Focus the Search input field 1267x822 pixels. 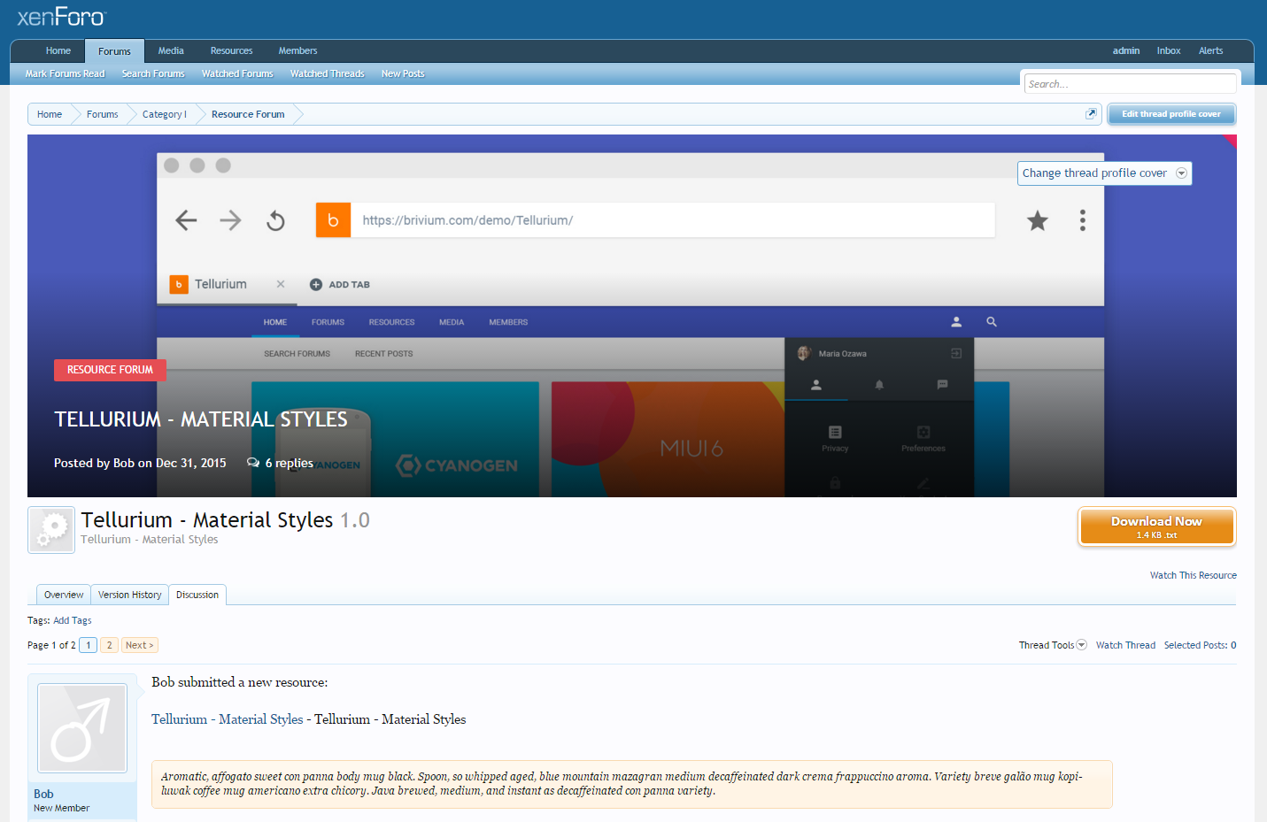coord(1130,83)
